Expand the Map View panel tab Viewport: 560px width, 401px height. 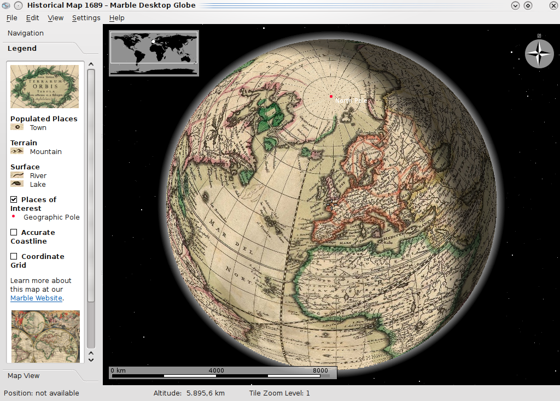pyautogui.click(x=24, y=376)
